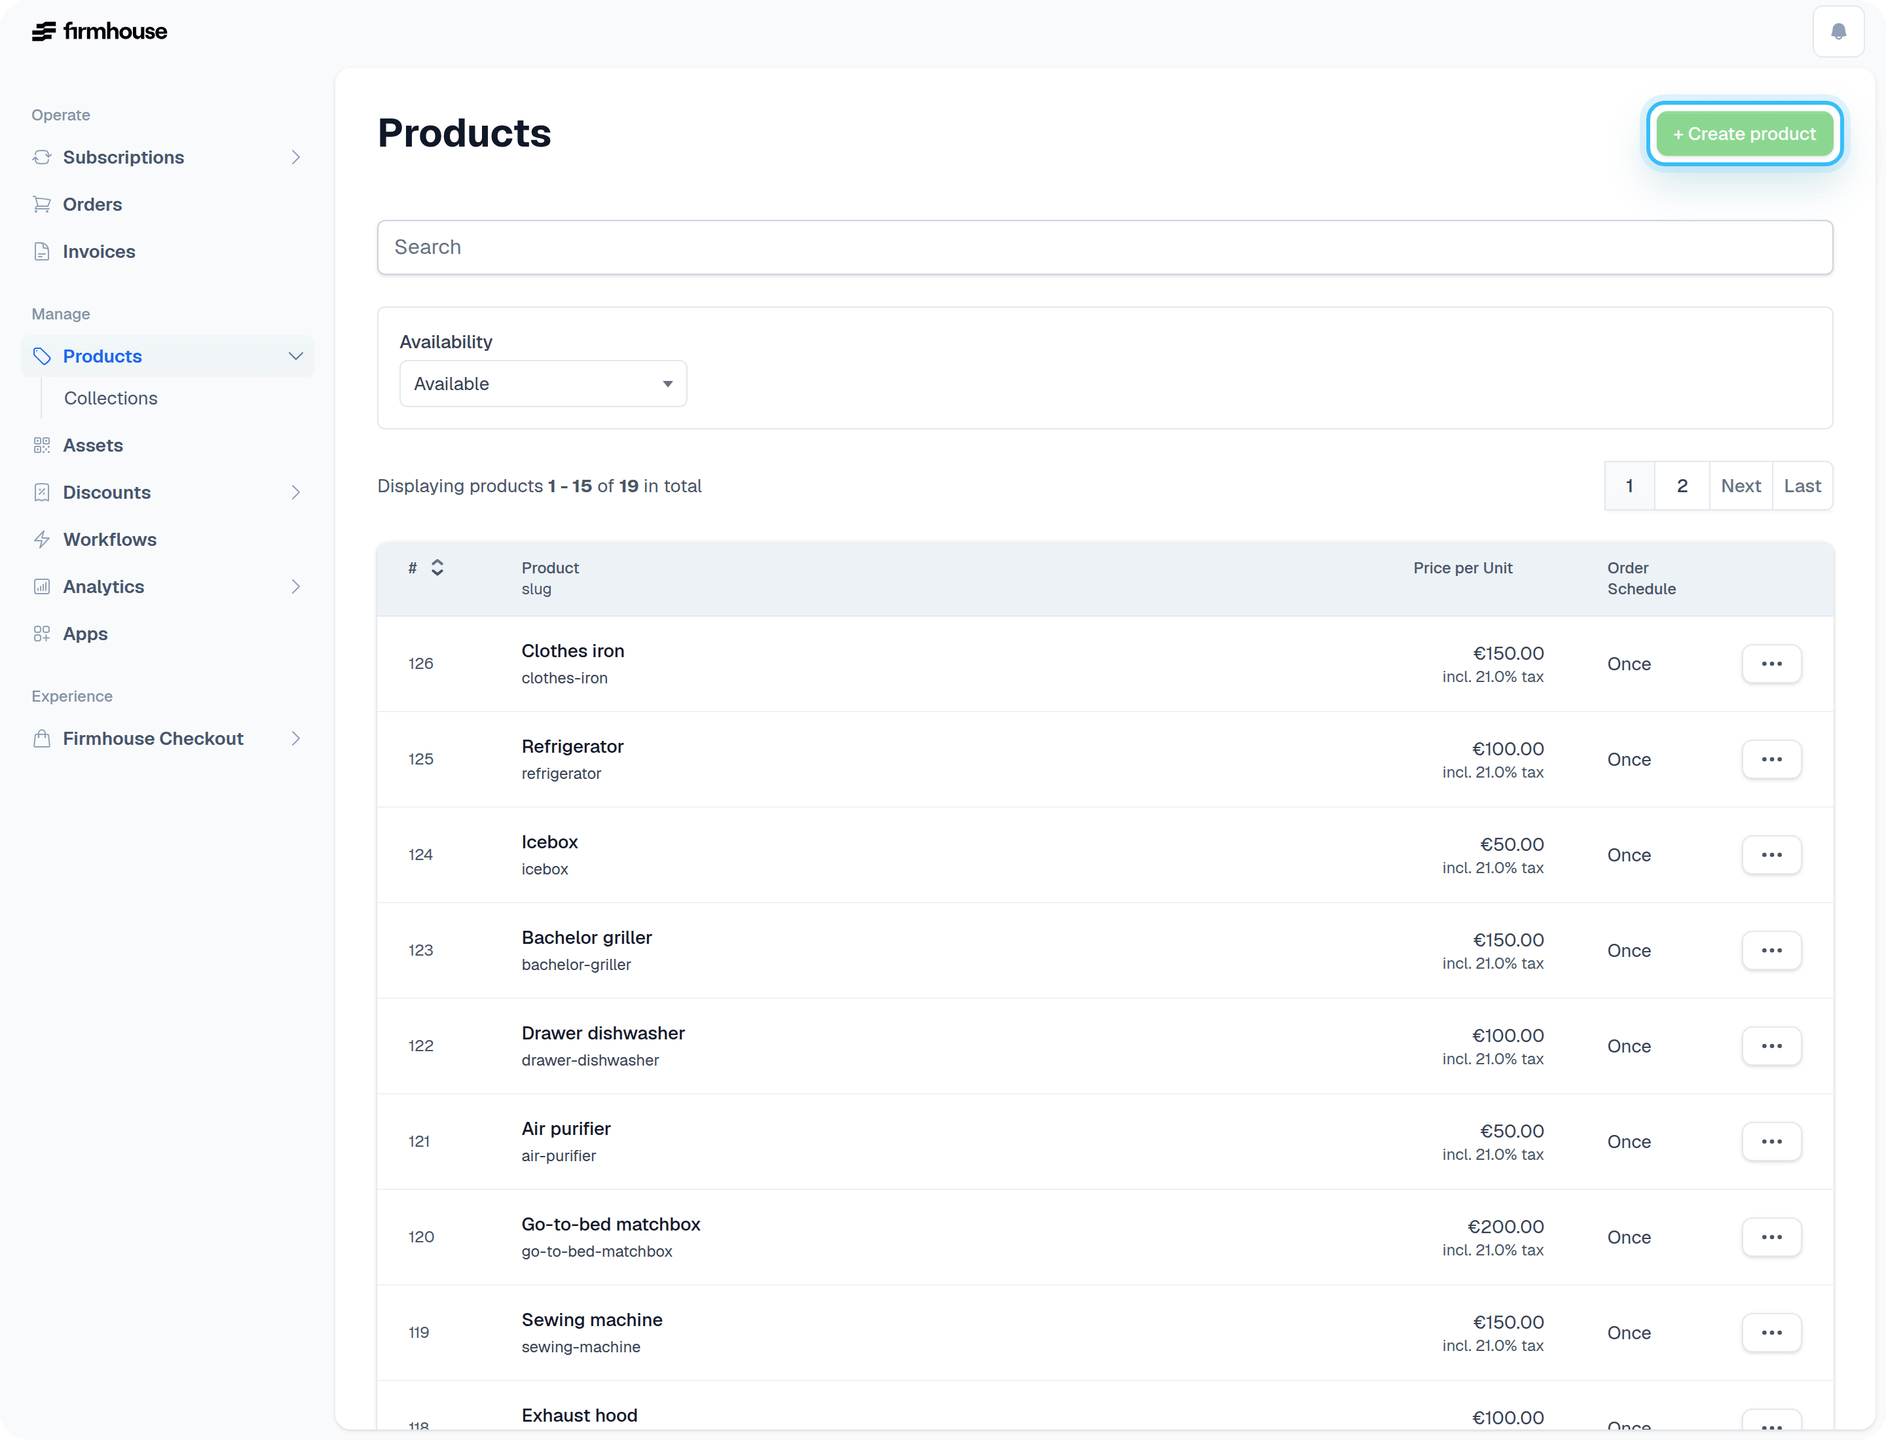Click the Discounts percent icon
Screen dimensions: 1886x1440
point(41,492)
